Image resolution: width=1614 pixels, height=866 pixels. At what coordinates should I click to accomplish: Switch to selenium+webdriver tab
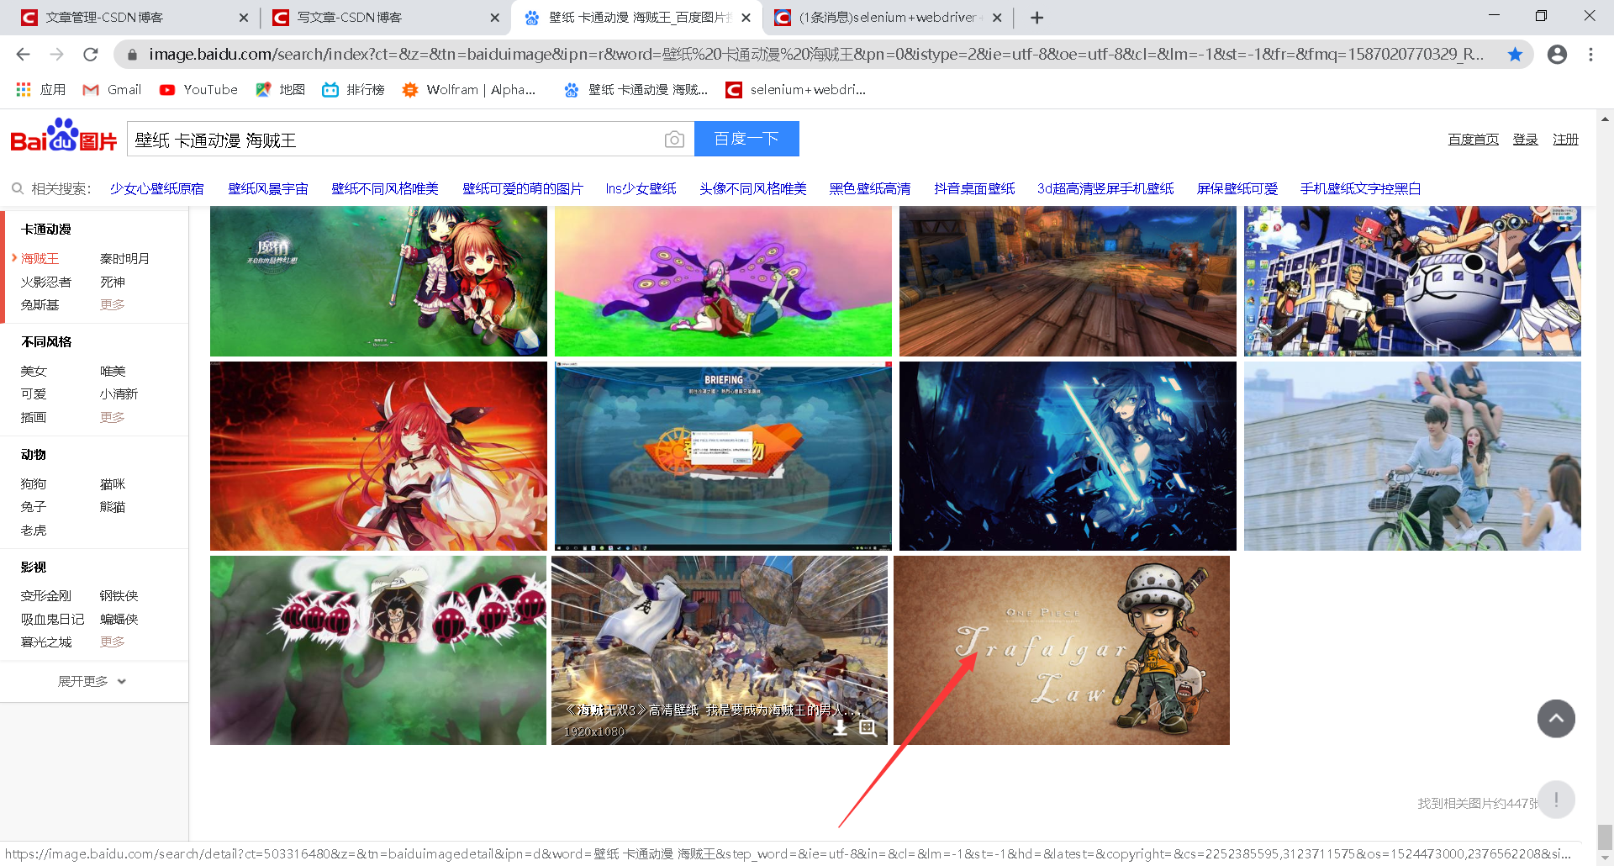point(888,18)
